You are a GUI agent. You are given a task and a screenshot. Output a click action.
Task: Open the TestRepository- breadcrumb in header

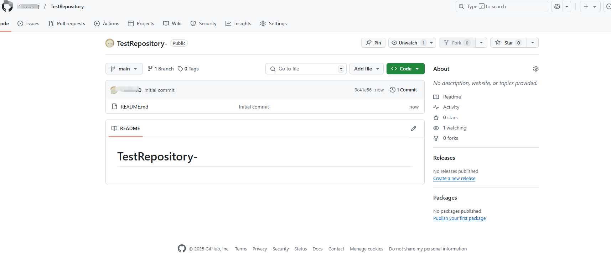68,6
